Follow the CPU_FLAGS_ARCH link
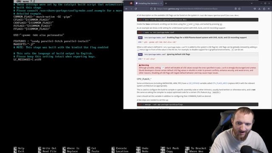272x153 pixels. click(220, 83)
